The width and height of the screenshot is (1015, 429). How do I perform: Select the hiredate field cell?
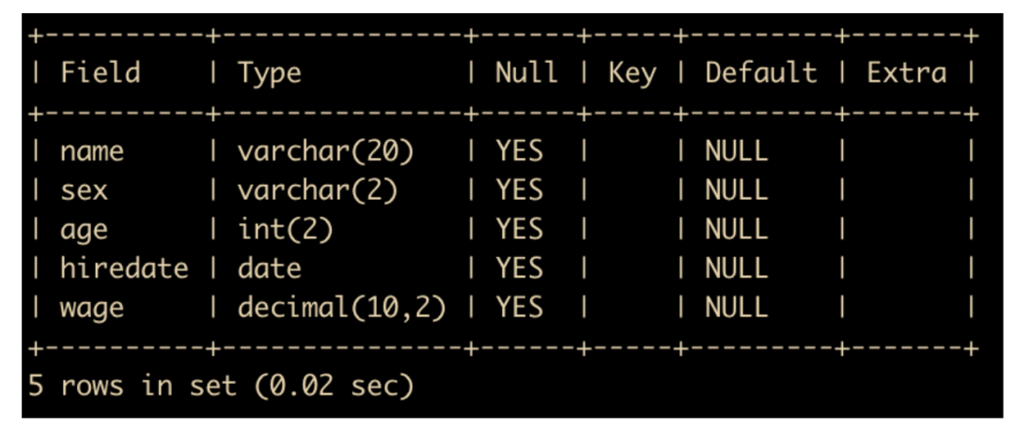[124, 268]
